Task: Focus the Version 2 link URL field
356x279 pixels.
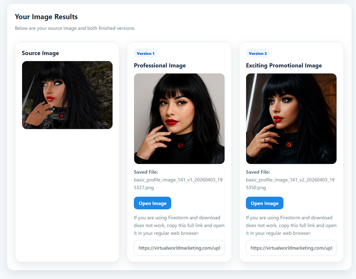Action: 291,248
